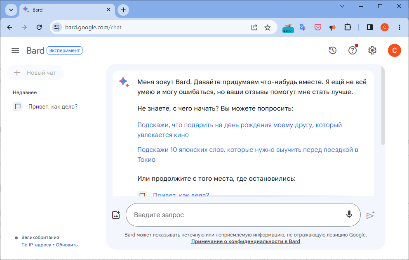Open Bard activity history
This screenshot has height=260, width=409.
click(333, 50)
